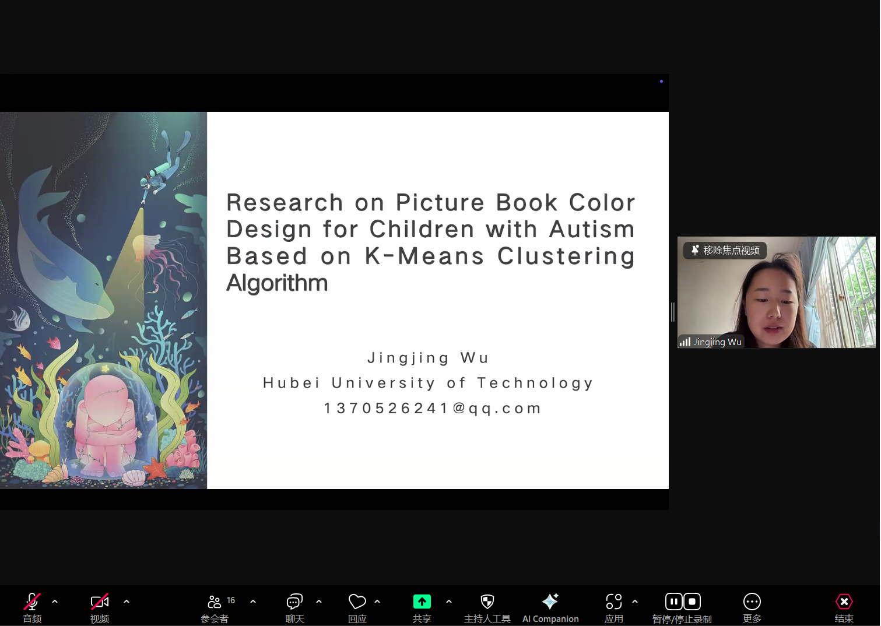Click the email 1370526241@qq.com on slide

(433, 408)
